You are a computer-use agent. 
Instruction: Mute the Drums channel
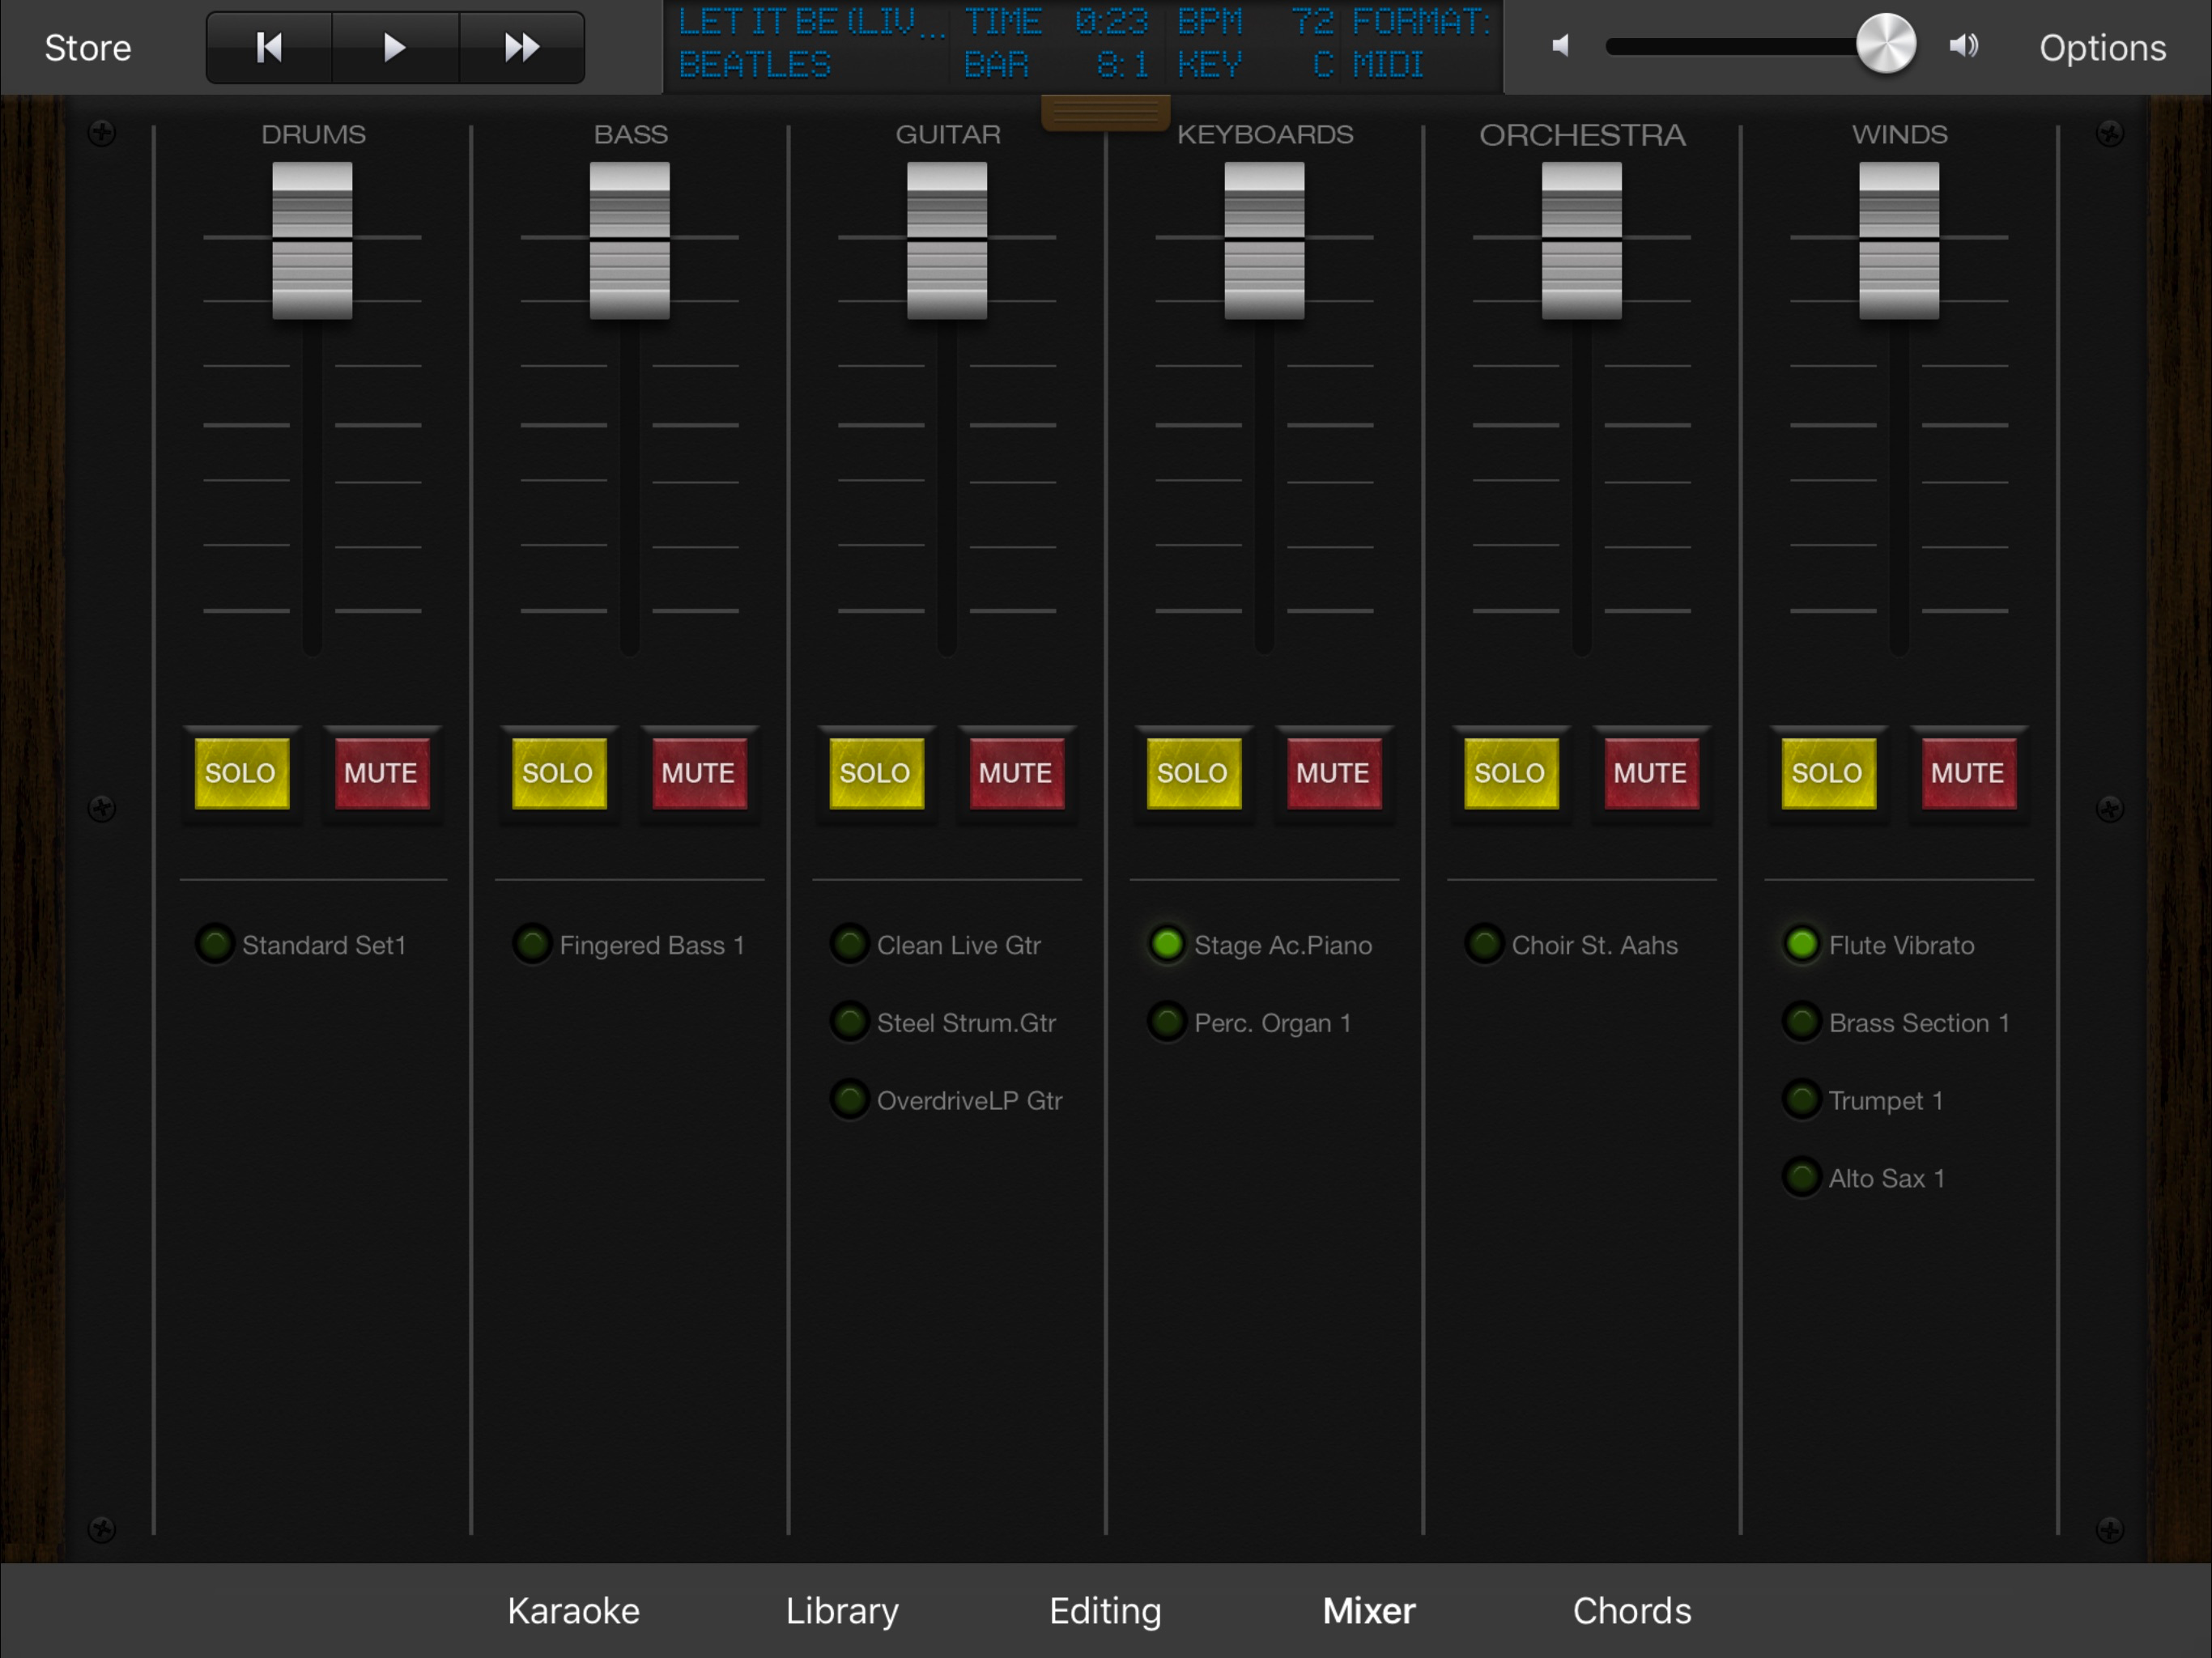[x=381, y=773]
